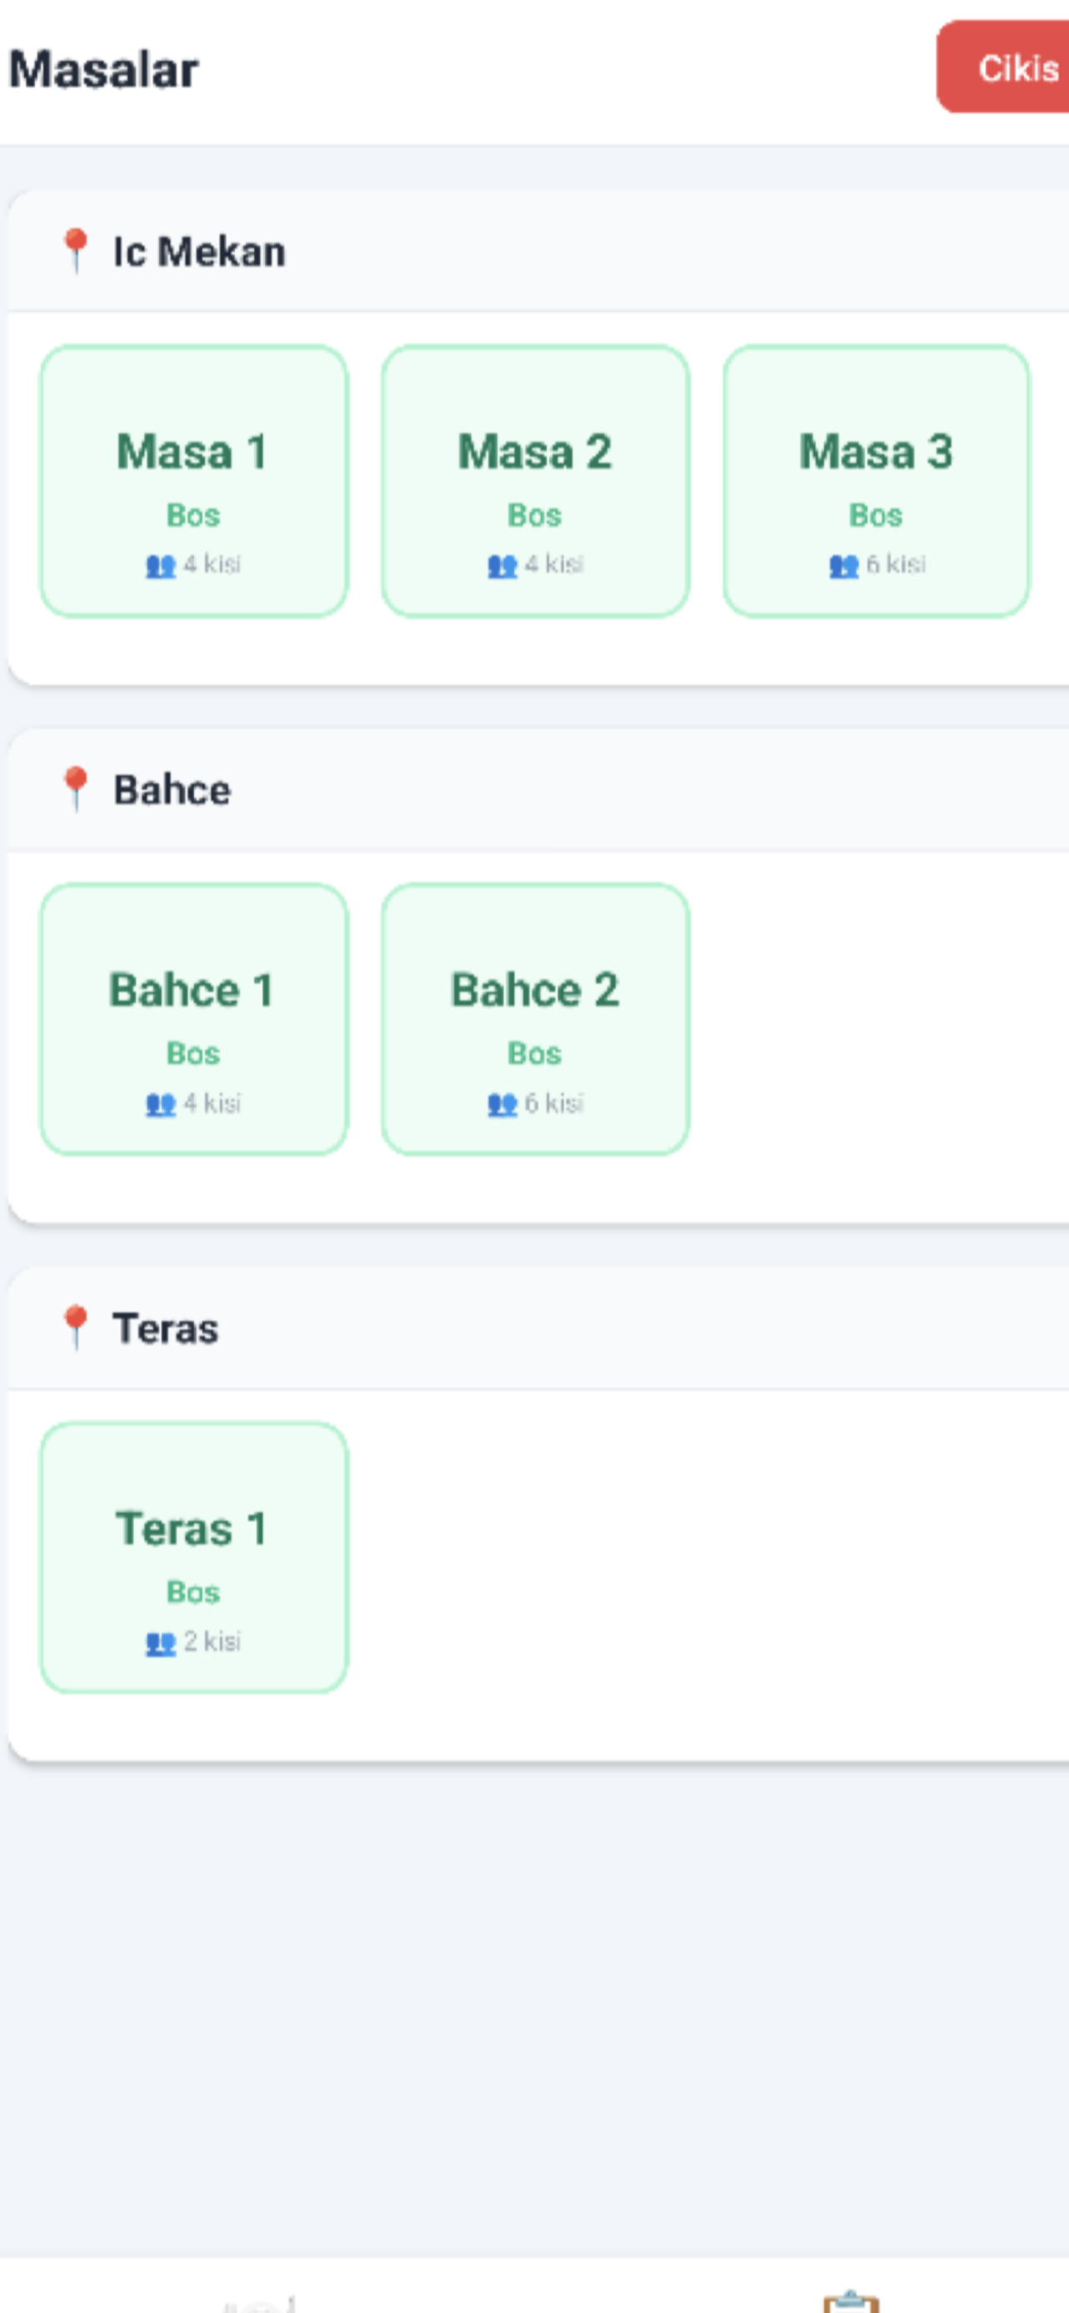Click the Teras section header
Image resolution: width=1069 pixels, height=2313 pixels.
pyautogui.click(x=165, y=1329)
